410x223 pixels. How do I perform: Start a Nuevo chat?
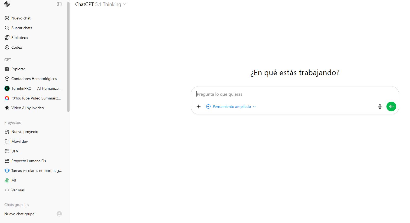pyautogui.click(x=21, y=18)
